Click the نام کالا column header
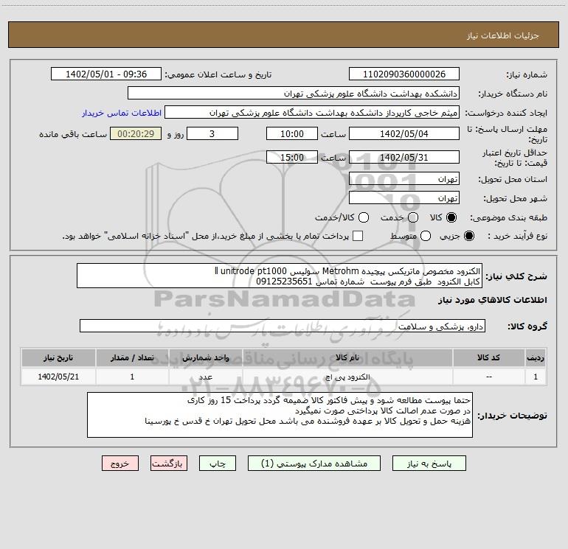568x549 pixels. 347,357
